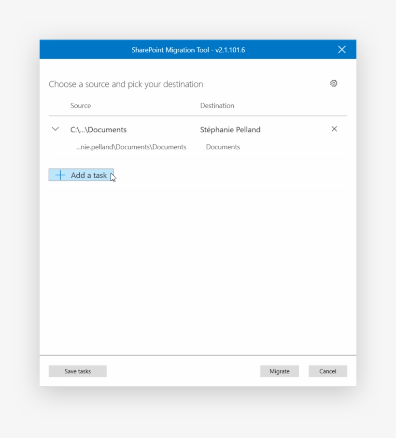
Task: Select the nested Documents destination label
Action: (223, 147)
